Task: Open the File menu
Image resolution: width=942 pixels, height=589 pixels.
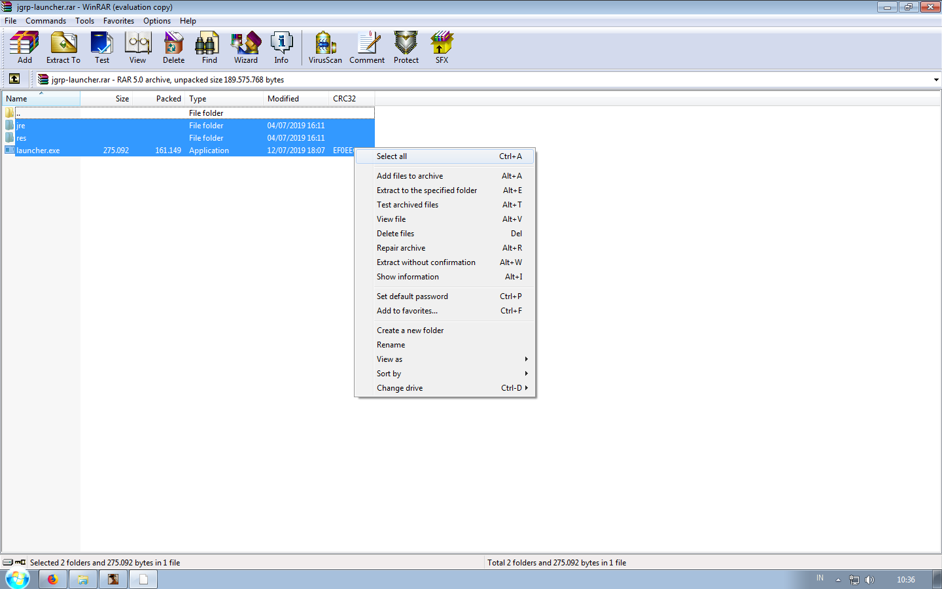Action: point(10,20)
